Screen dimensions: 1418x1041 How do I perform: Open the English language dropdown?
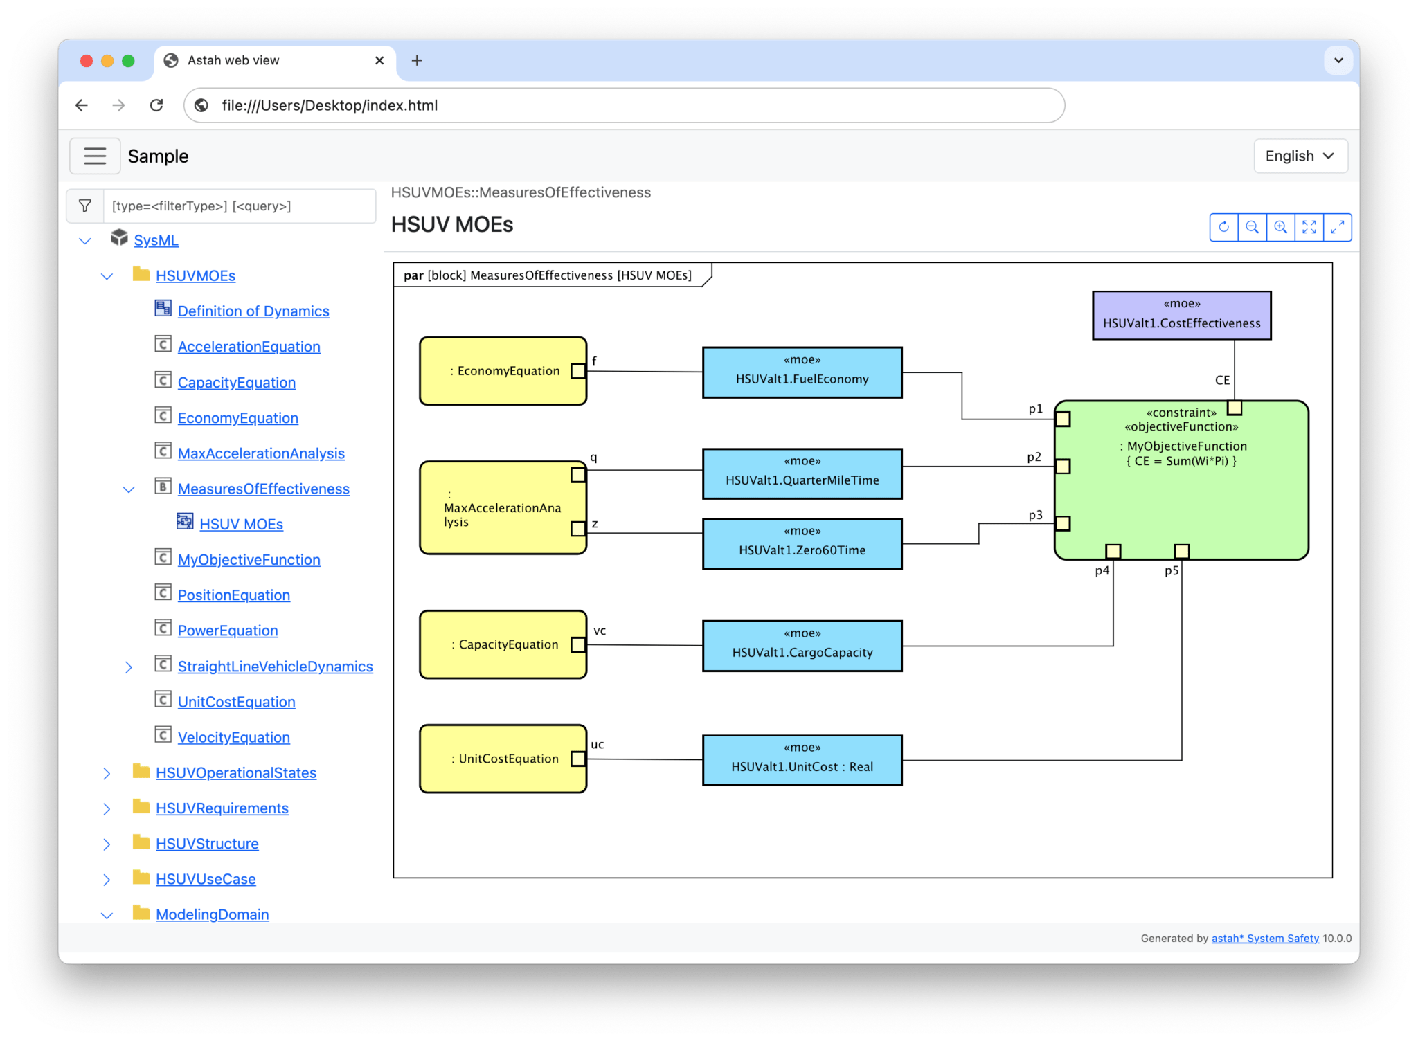[x=1300, y=156]
